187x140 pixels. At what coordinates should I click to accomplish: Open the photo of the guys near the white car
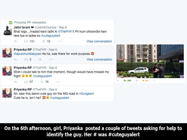pos(150,61)
